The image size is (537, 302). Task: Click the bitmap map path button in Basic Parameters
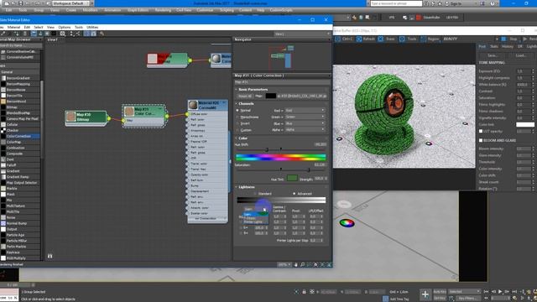301,96
